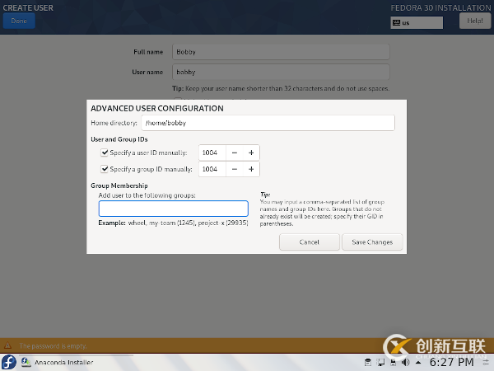
Task: Click Cancel in Advanced User Configuration
Action: click(309, 242)
